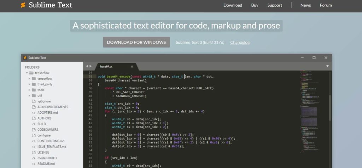Click the editor vertical scrollbar
The image size is (362, 168).
[x=330, y=108]
